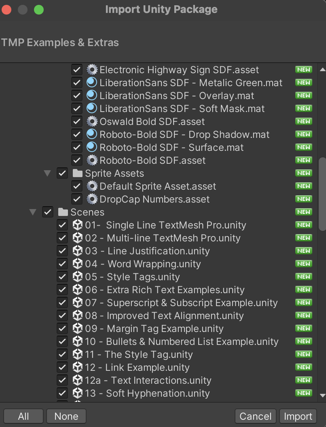Uncheck Oswald Bold SDF.asset checkbox
Viewport: 326px width, 427px height.
(x=77, y=121)
